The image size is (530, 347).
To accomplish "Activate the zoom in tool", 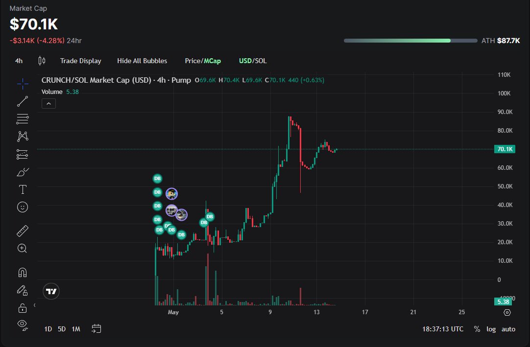I will click(23, 249).
